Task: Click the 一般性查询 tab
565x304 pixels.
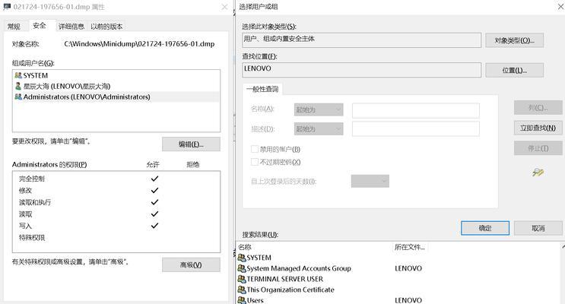Action: (x=262, y=89)
